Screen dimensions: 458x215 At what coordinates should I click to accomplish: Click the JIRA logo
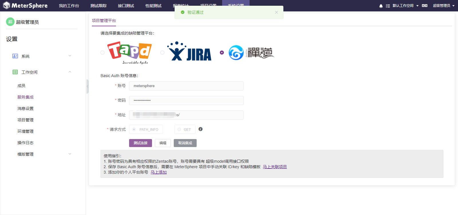189,51
